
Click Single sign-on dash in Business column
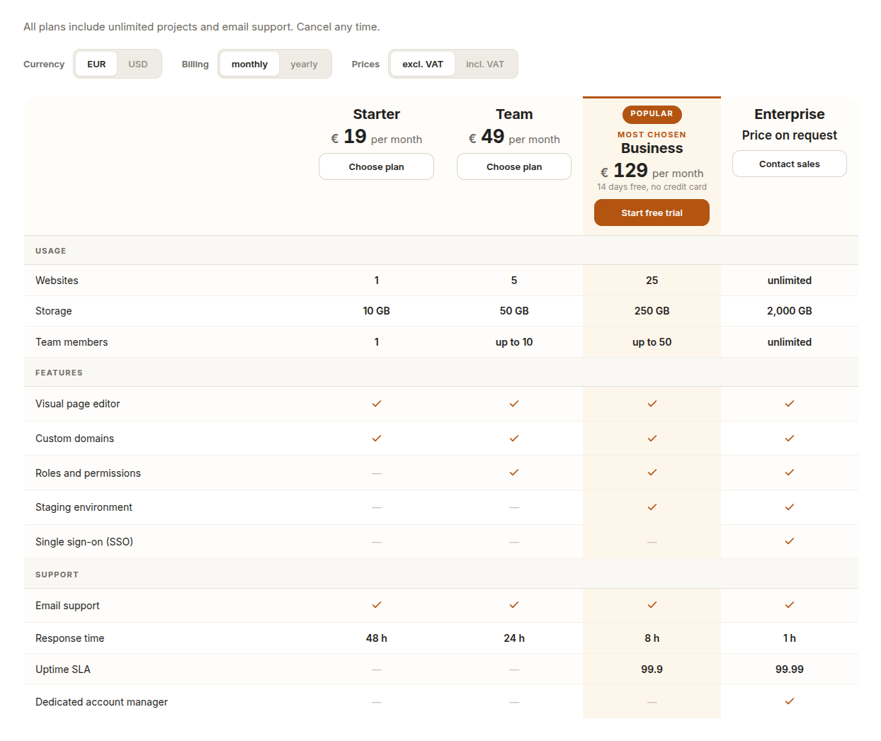(652, 542)
